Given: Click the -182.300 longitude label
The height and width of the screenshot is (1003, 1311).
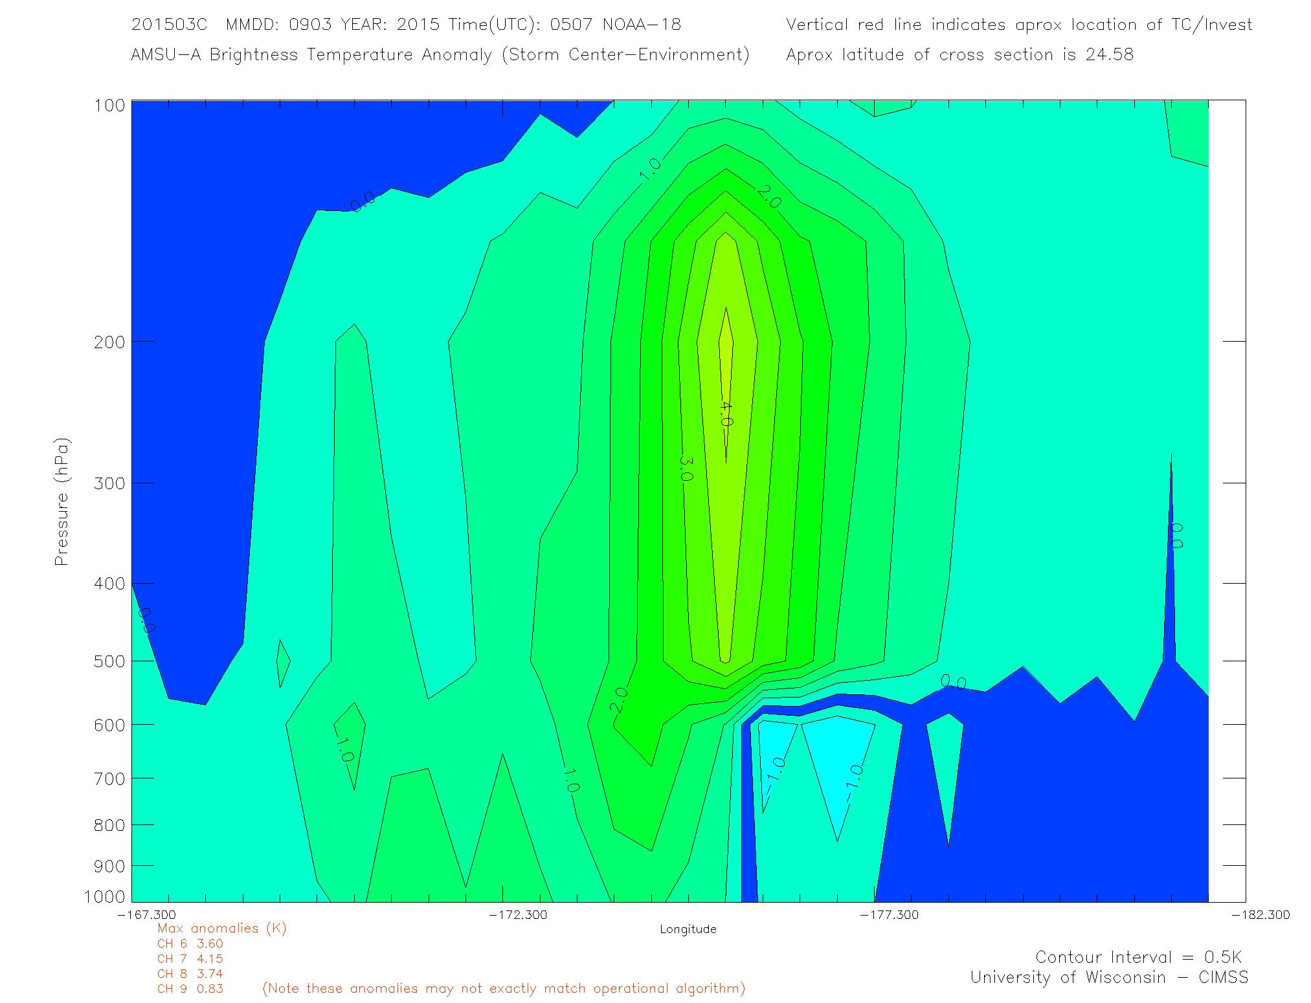Looking at the screenshot, I should click(1260, 914).
